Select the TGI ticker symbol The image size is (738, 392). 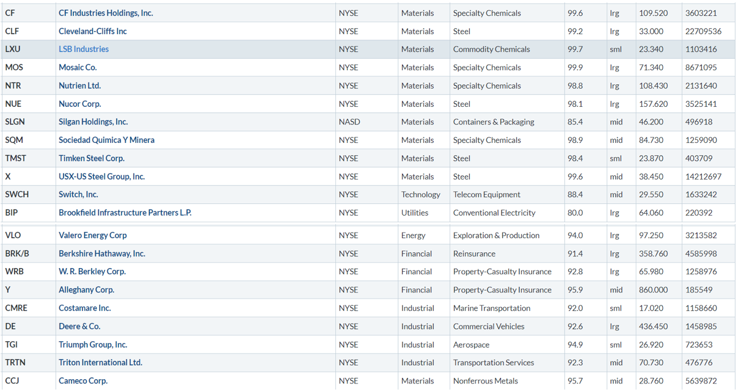click(x=12, y=345)
